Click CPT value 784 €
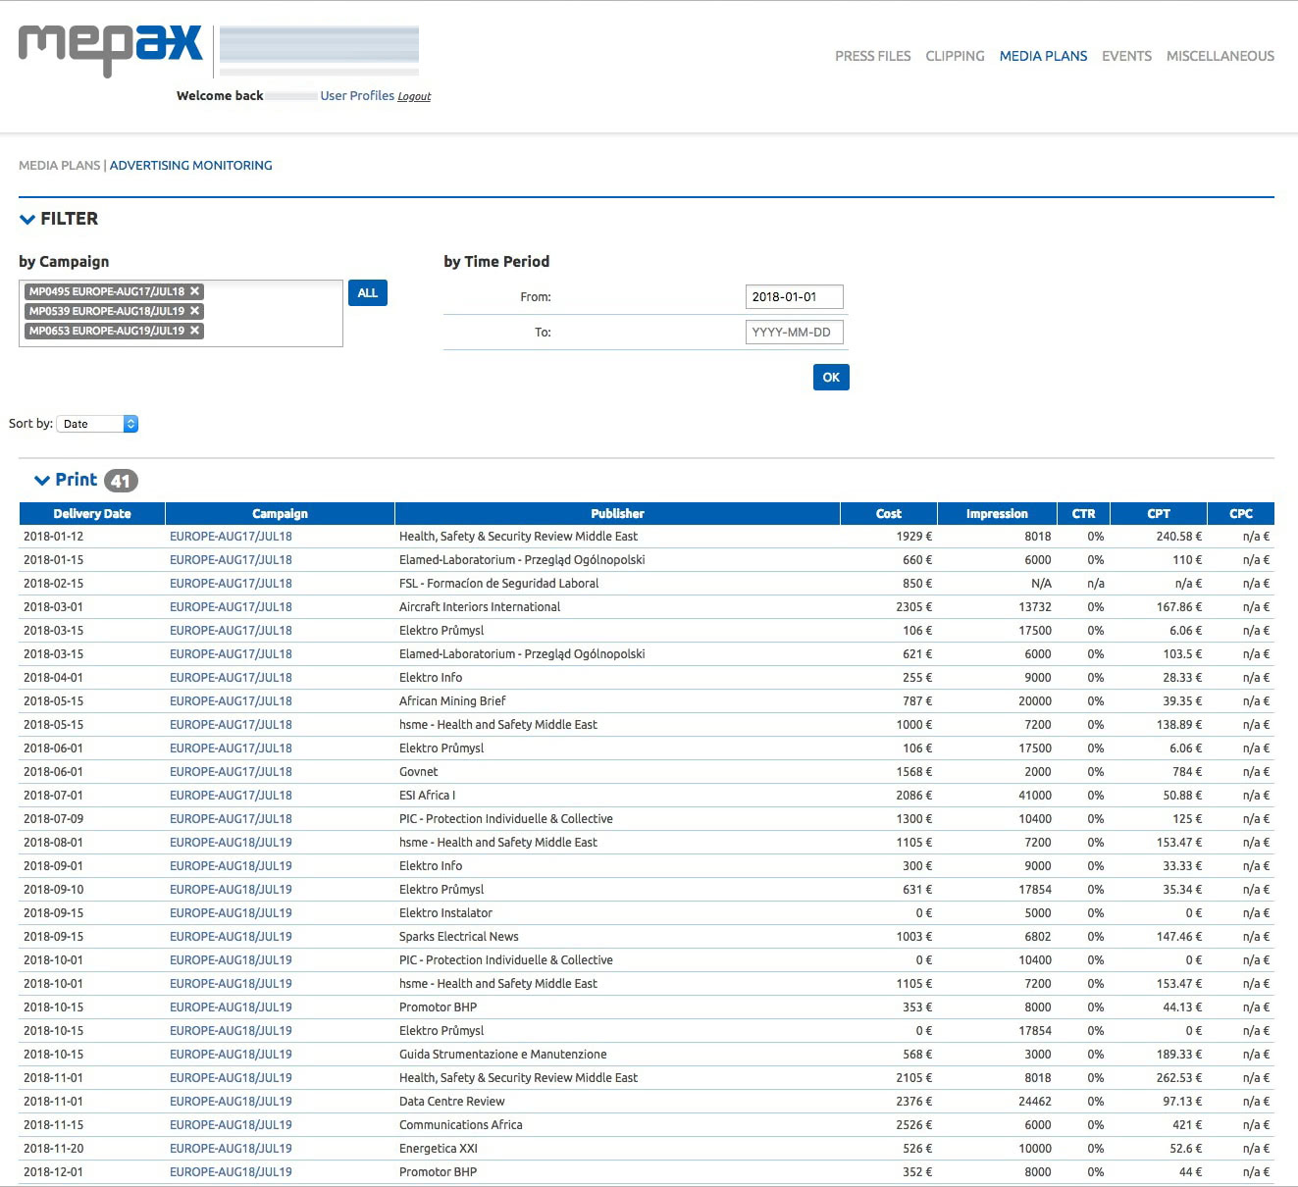 [x=1186, y=772]
